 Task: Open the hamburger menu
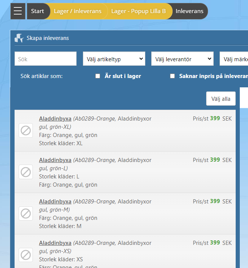(x=18, y=11)
